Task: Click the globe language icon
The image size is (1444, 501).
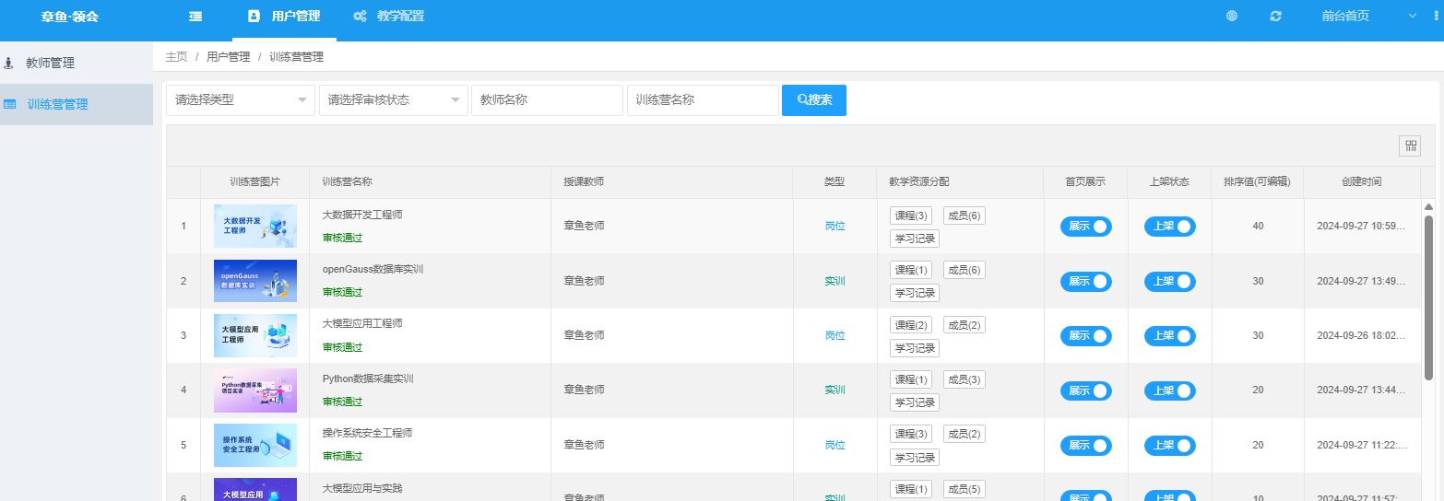Action: [1232, 16]
